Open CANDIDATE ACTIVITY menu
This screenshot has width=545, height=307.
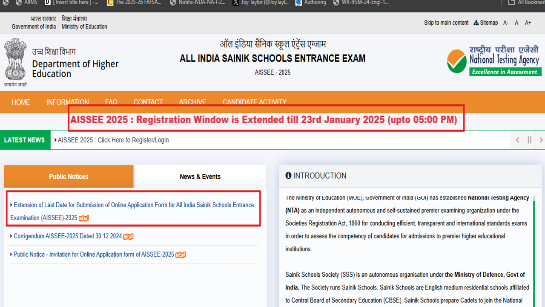pos(254,102)
